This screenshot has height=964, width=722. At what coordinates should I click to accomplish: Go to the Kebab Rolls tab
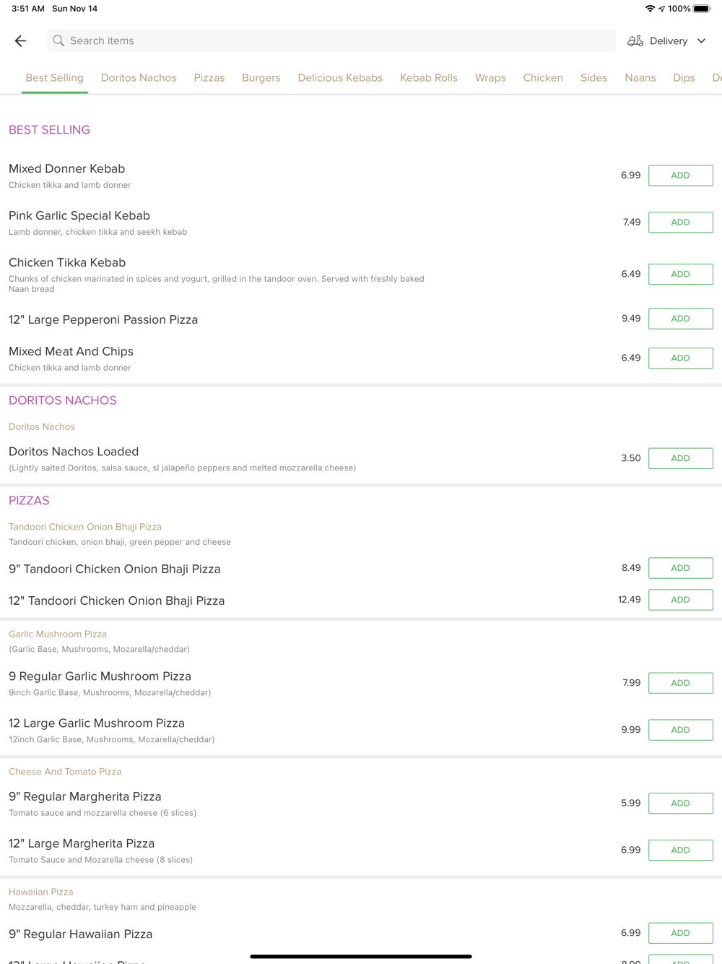coord(429,78)
